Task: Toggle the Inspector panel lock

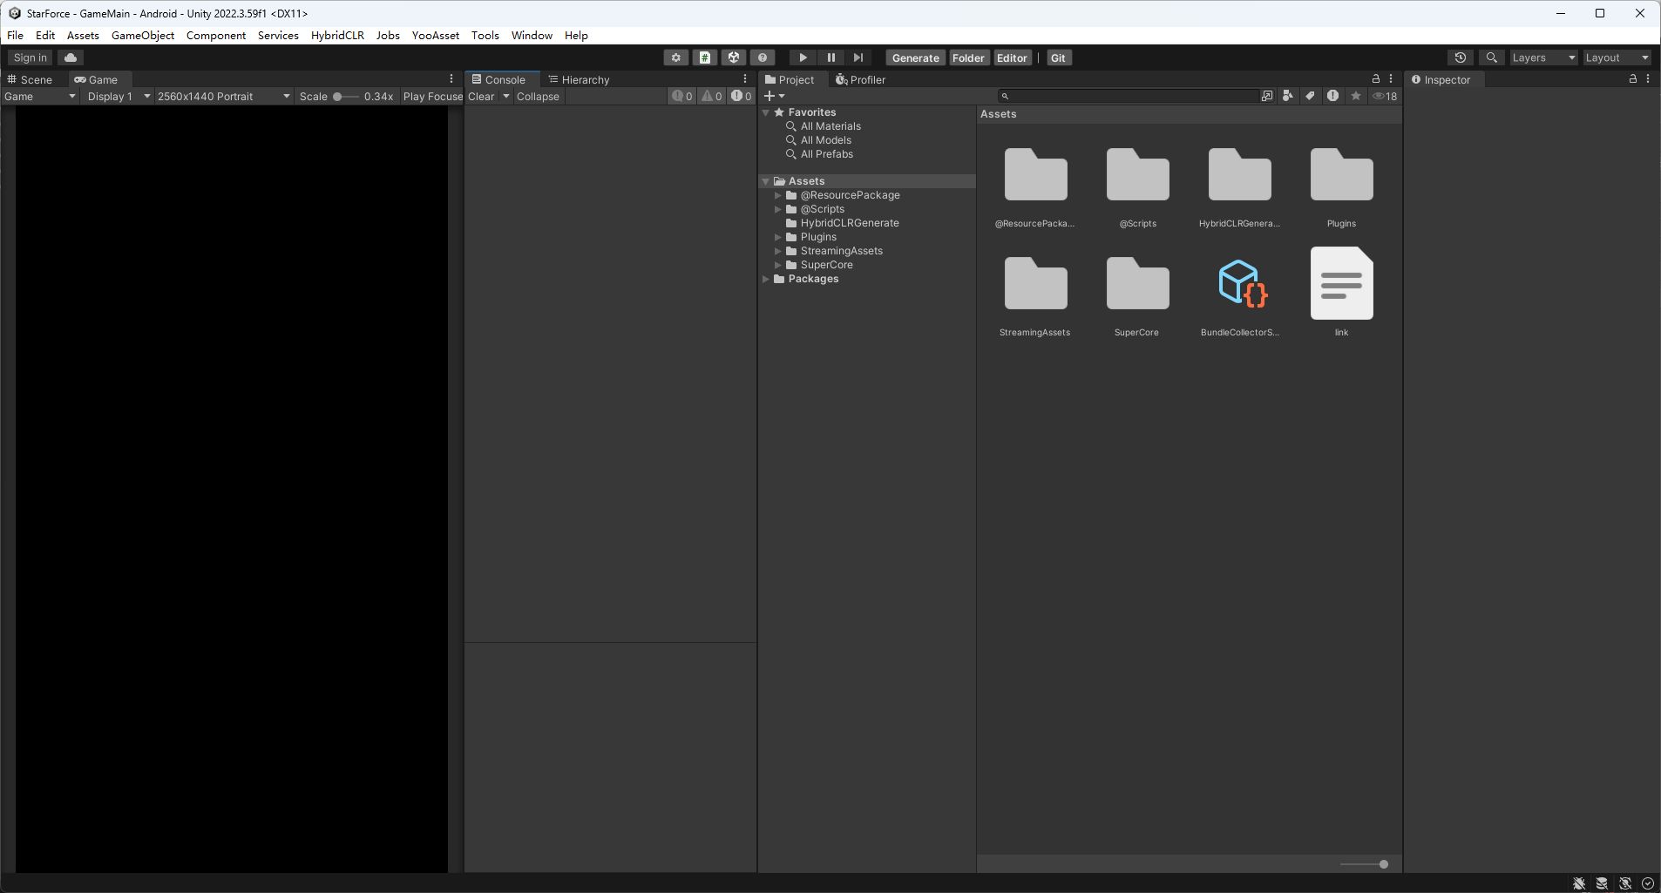Action: (1633, 78)
